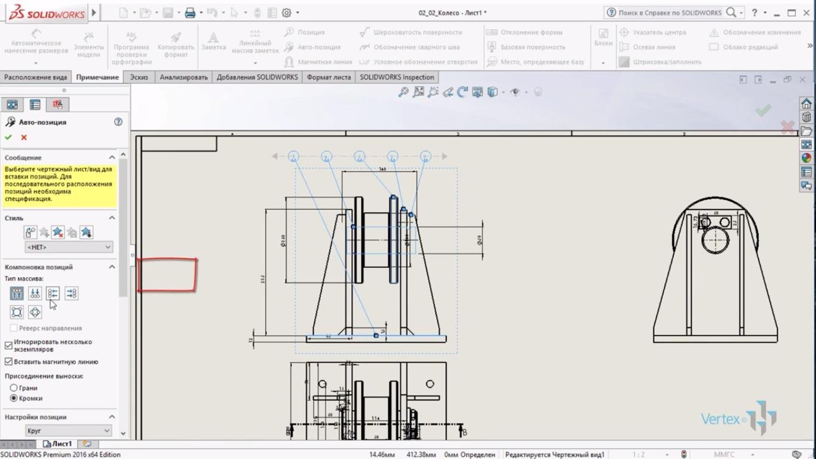816x459 pixels.
Task: Cancel Авто-позиция with the red X
Action: (x=24, y=137)
